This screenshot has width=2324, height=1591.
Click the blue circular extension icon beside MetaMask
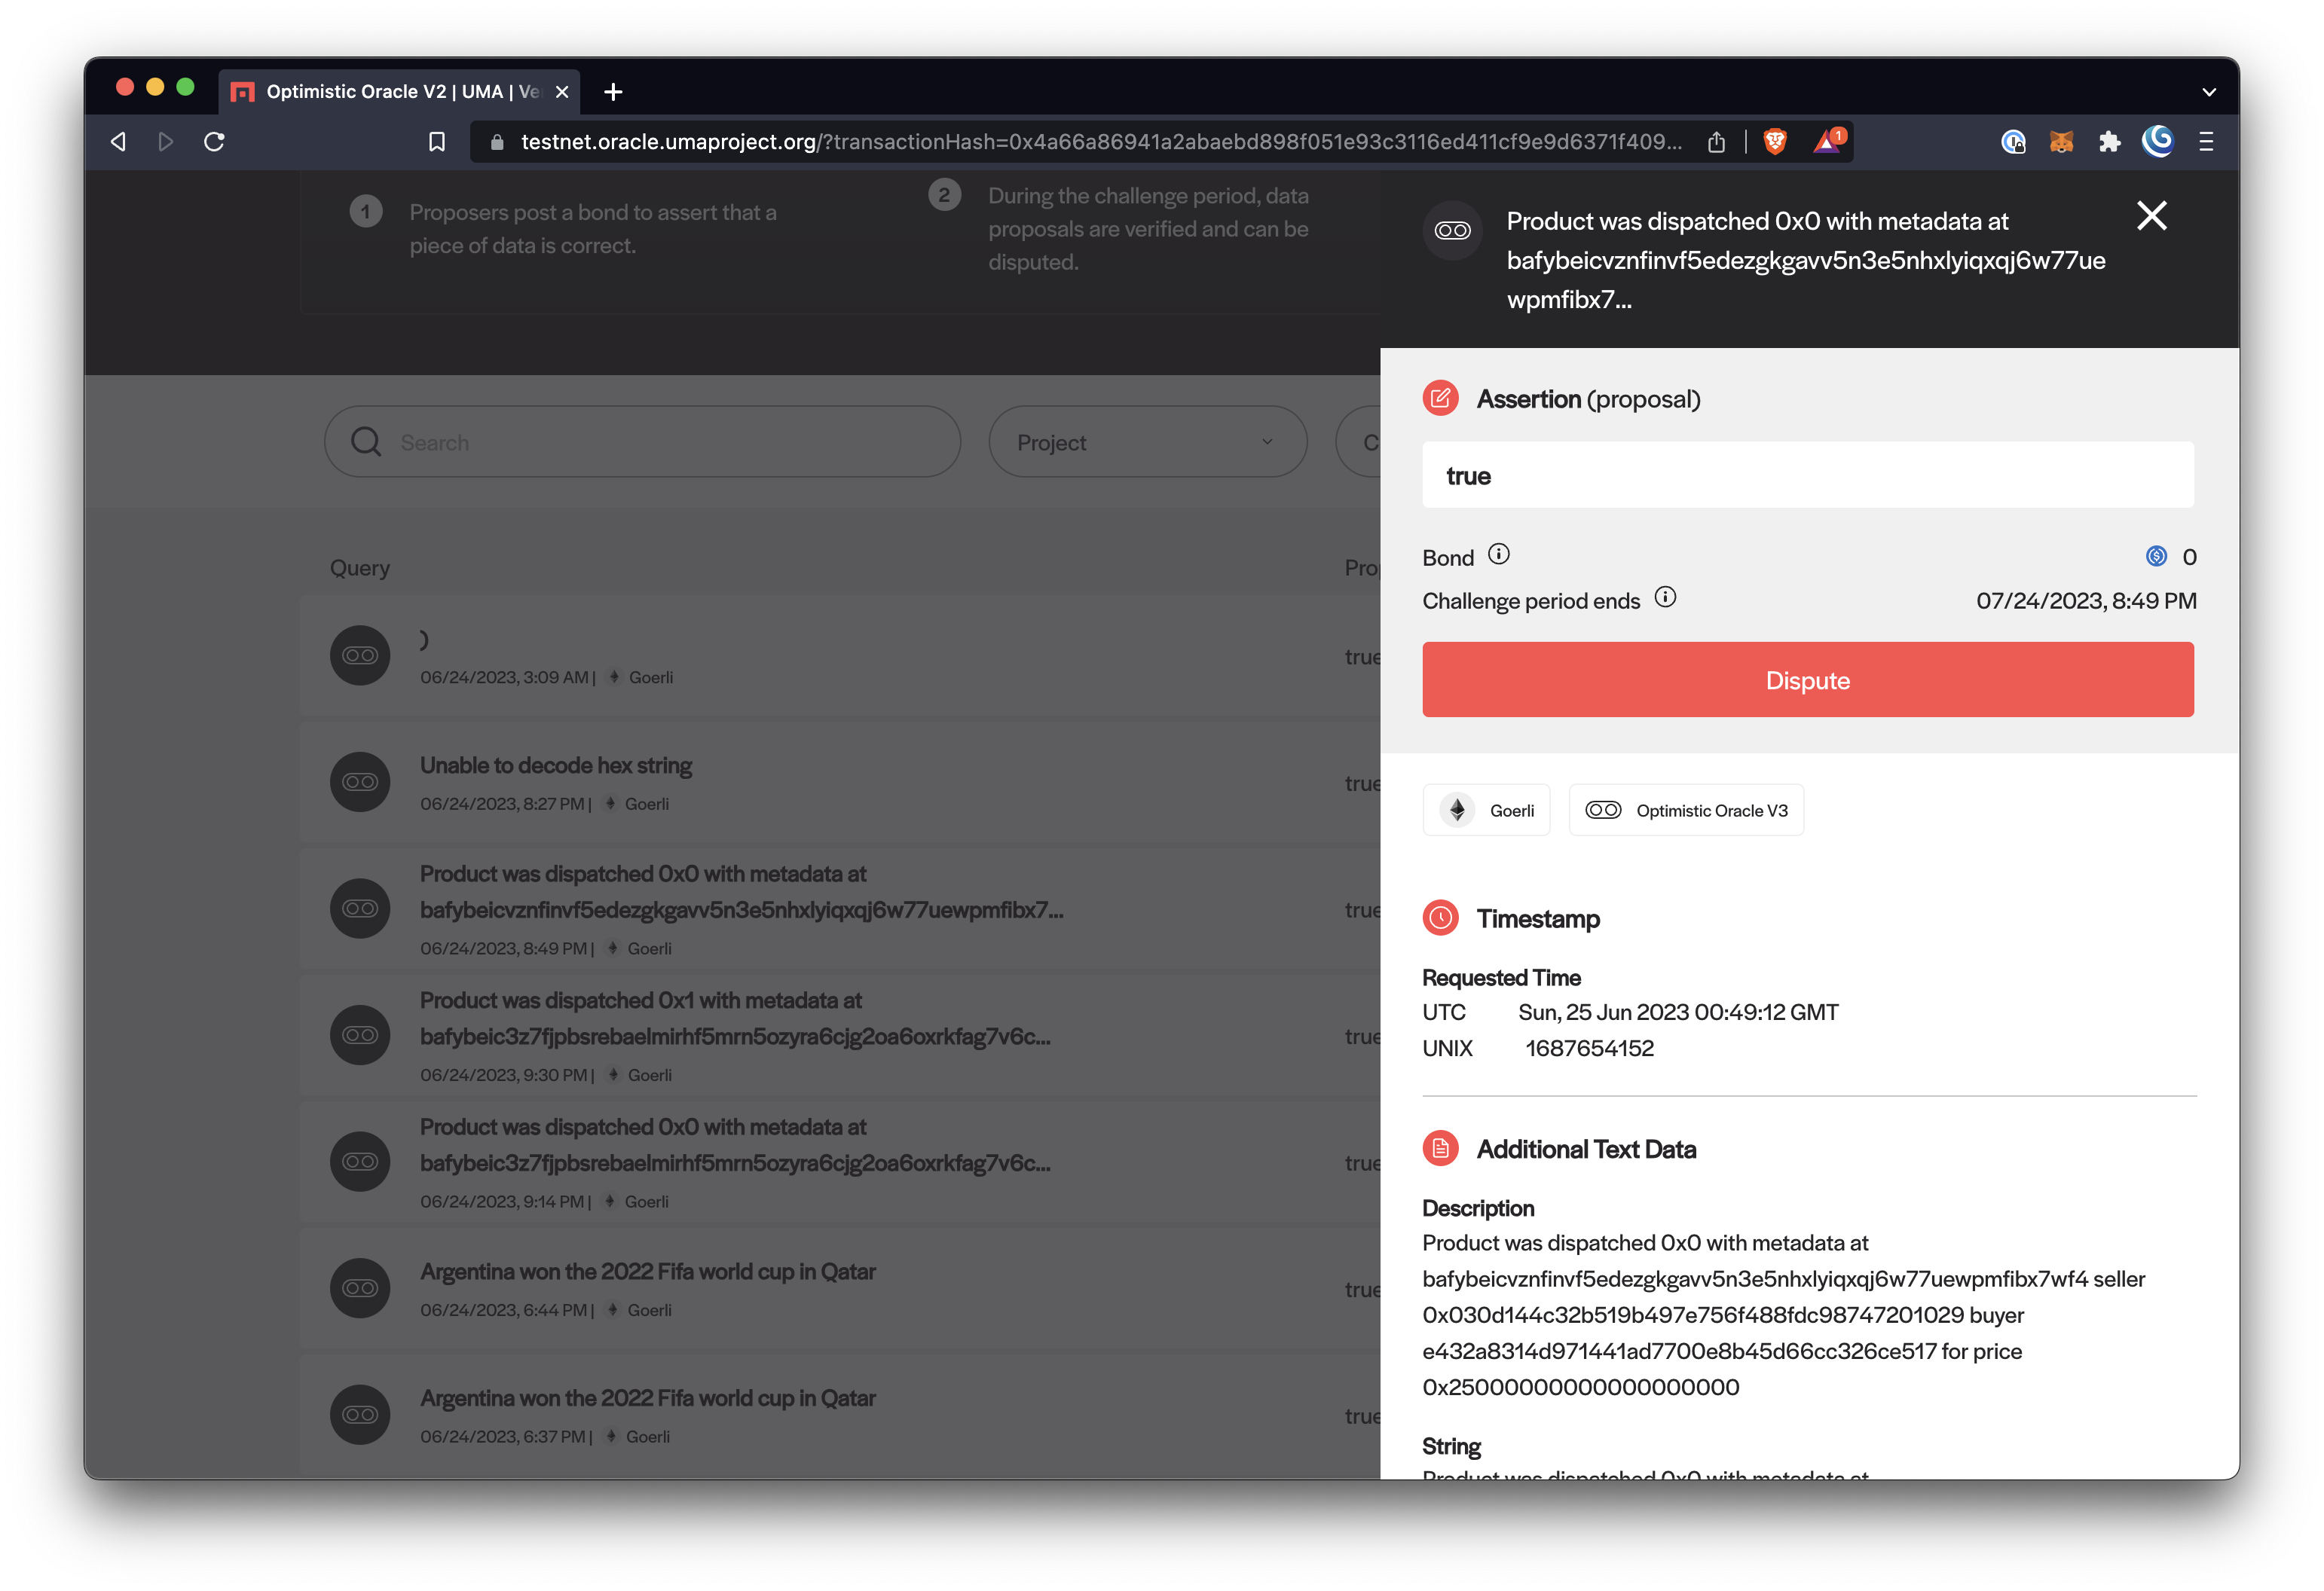tap(2013, 142)
